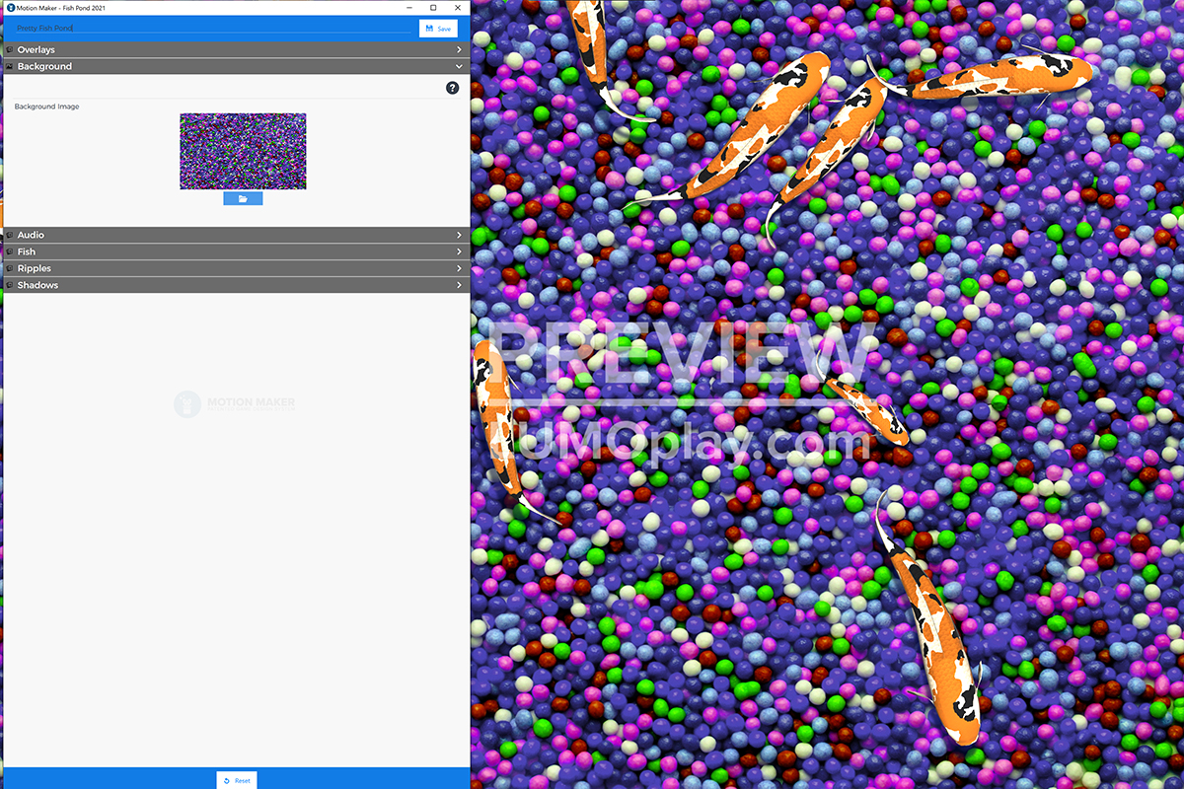Expand the Overlays section chevron
This screenshot has height=789, width=1184.
459,49
